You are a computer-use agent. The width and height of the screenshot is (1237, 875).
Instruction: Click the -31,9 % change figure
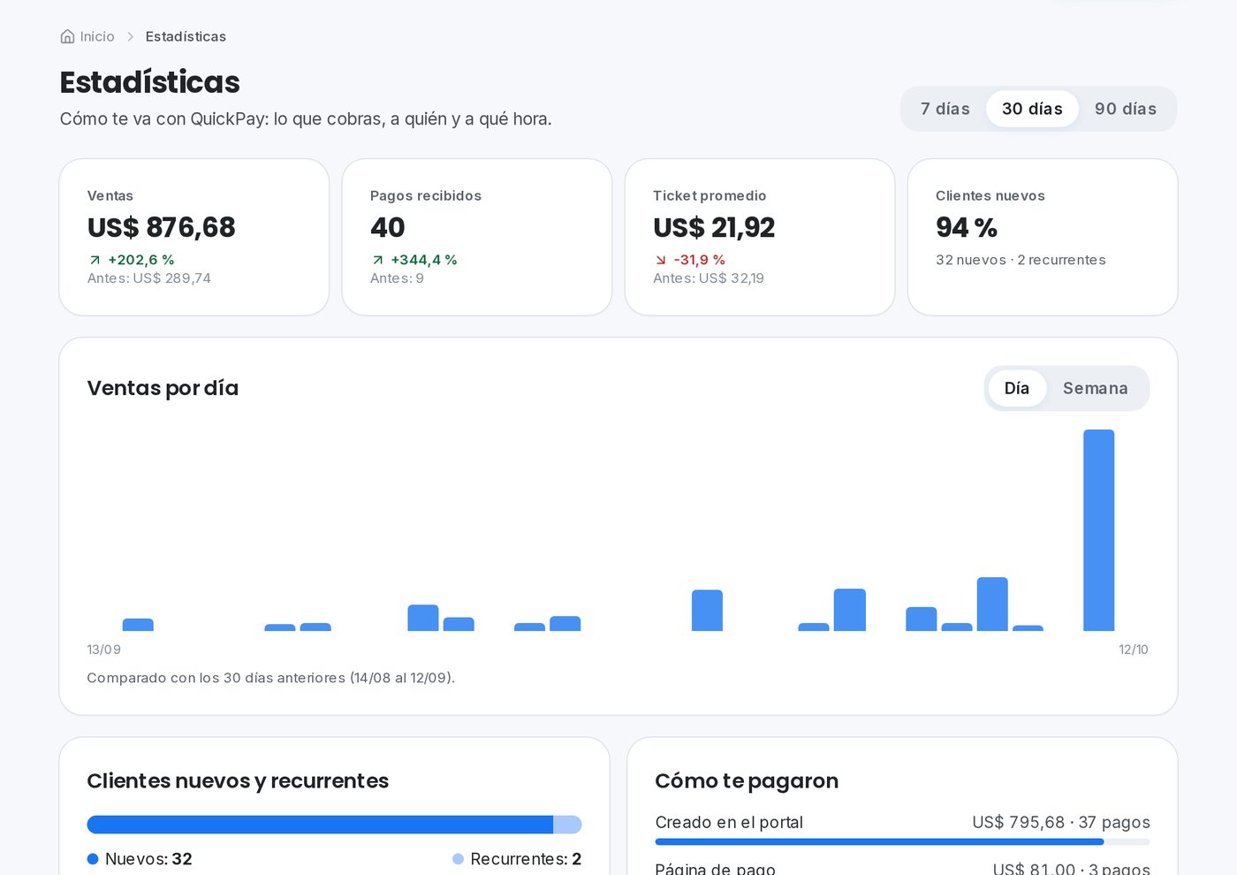click(700, 260)
